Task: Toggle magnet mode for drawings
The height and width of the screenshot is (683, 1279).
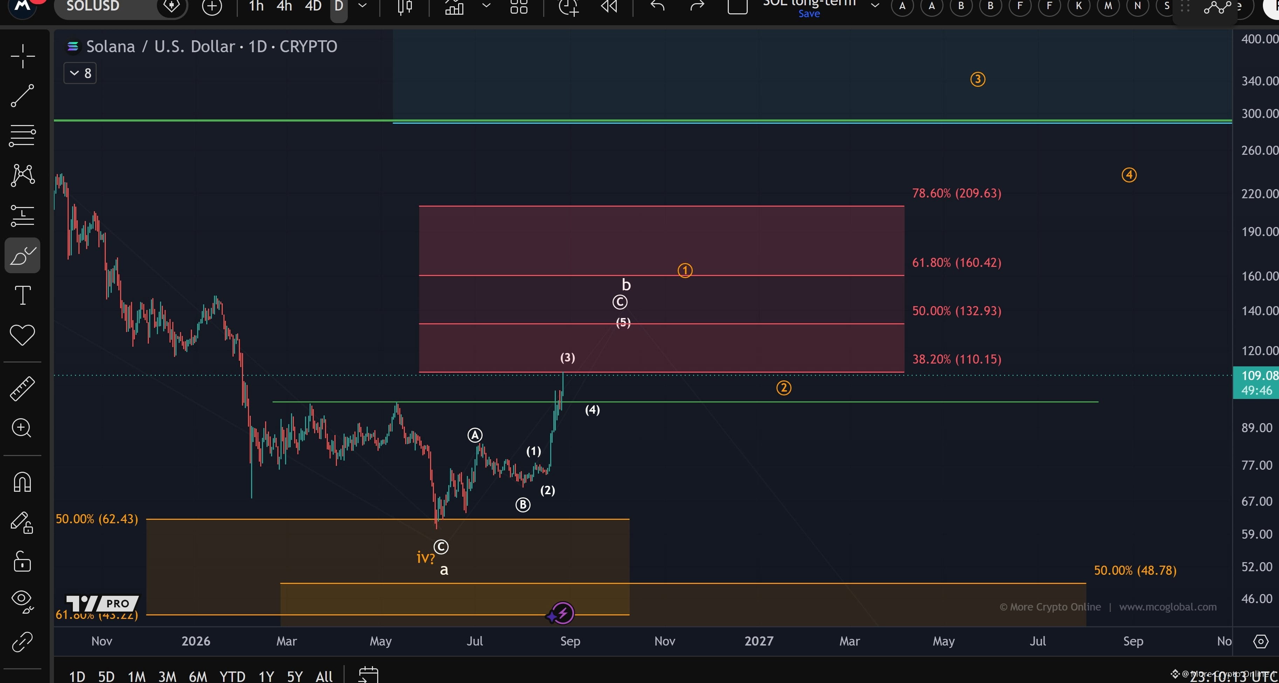Action: click(x=22, y=482)
